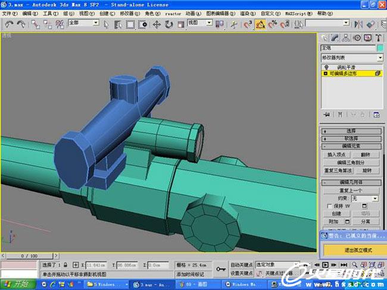Click the Mirror tool icon
Screen dimensions: 387x290
coord(358,24)
